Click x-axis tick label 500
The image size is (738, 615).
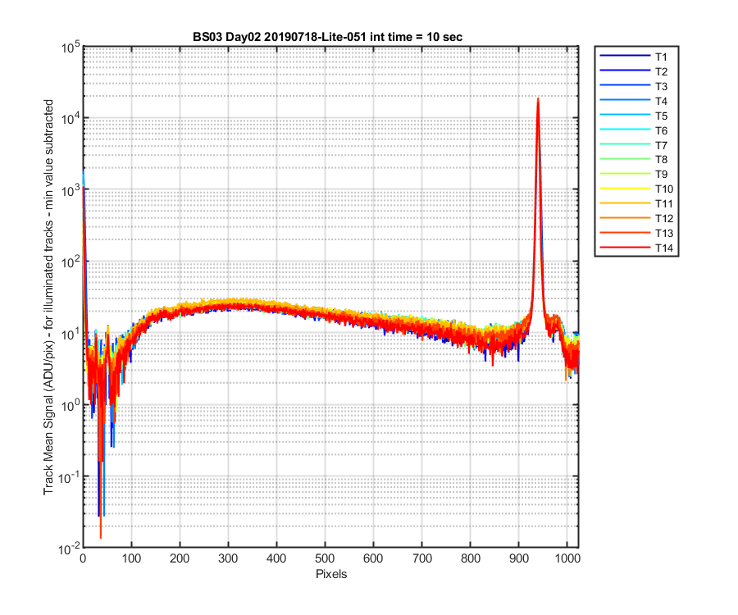point(325,558)
